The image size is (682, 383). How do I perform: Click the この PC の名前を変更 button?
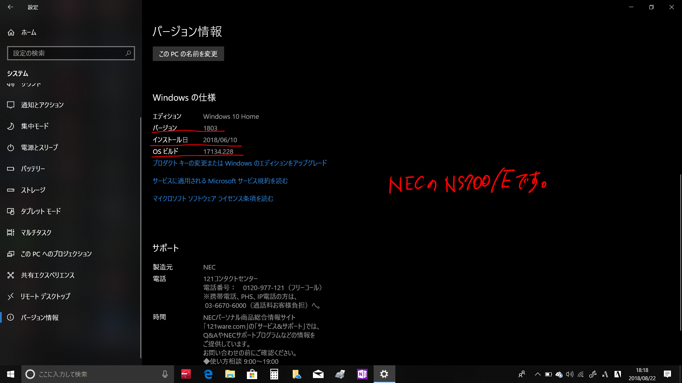(188, 54)
